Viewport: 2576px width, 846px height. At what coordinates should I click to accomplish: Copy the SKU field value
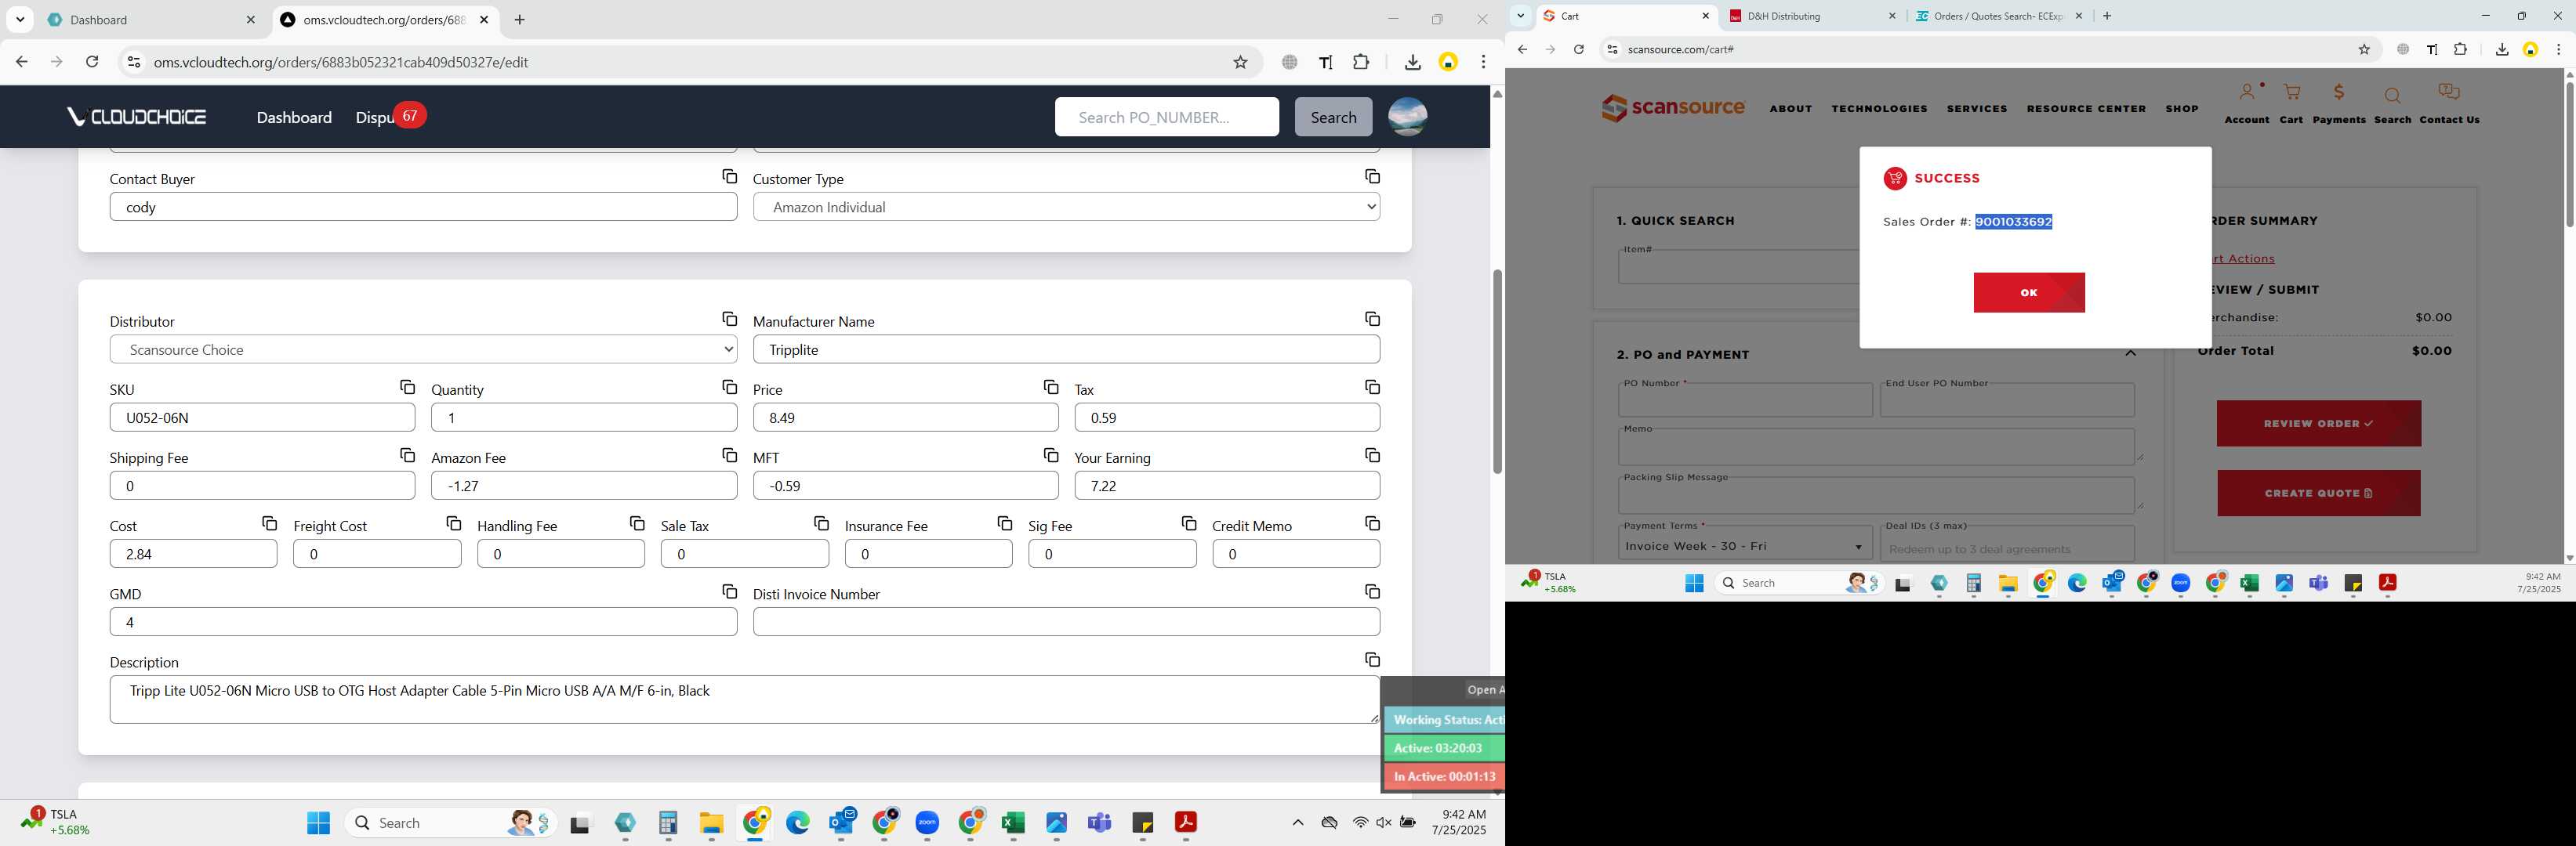(407, 388)
